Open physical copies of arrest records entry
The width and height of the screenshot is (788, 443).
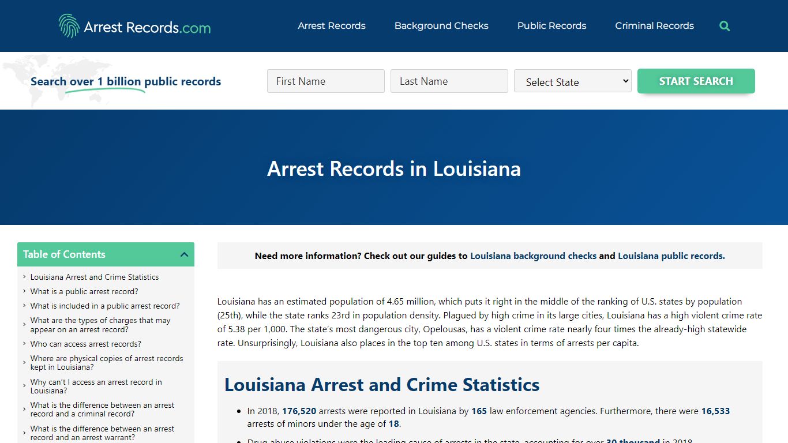107,363
